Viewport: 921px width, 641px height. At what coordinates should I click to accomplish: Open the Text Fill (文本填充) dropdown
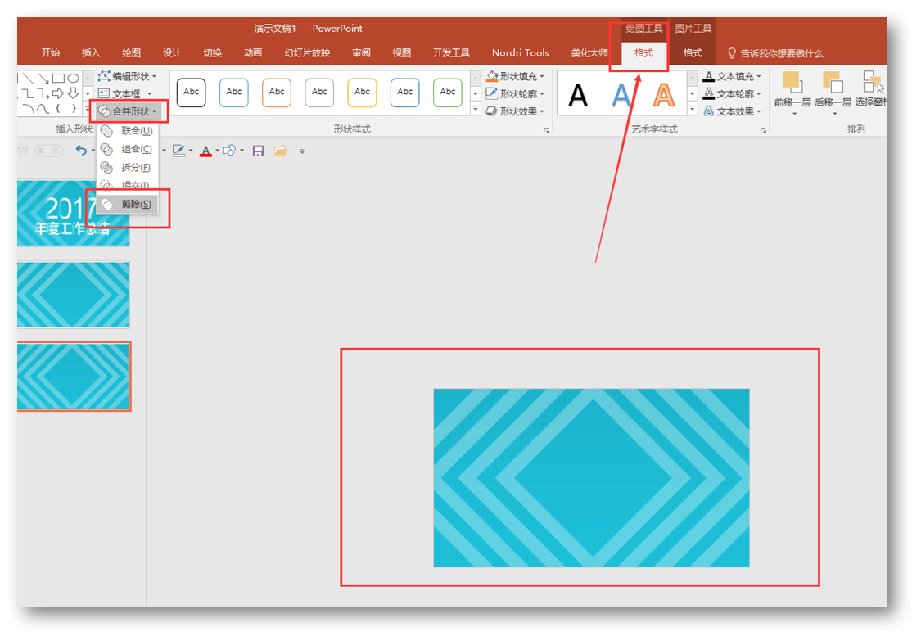[732, 76]
